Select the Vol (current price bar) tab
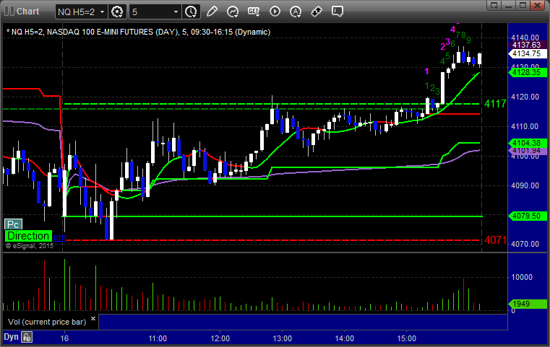Screen dimensions: 550x347 coord(47,322)
